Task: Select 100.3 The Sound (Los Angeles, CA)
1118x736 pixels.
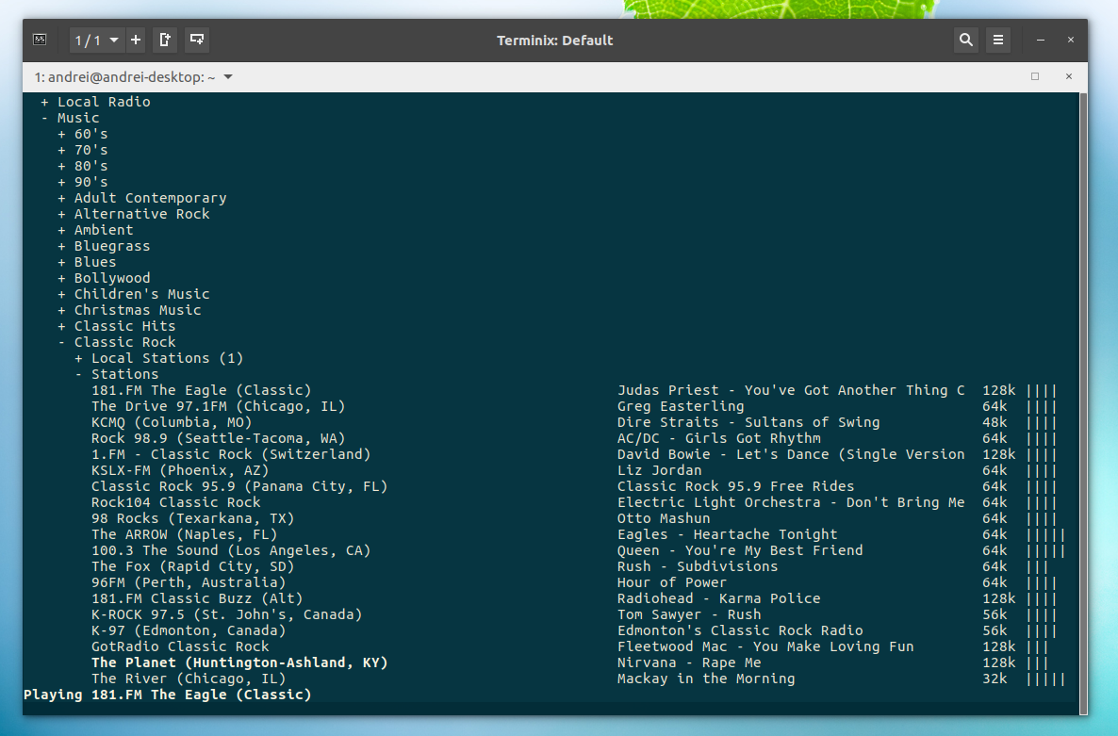Action: (231, 550)
